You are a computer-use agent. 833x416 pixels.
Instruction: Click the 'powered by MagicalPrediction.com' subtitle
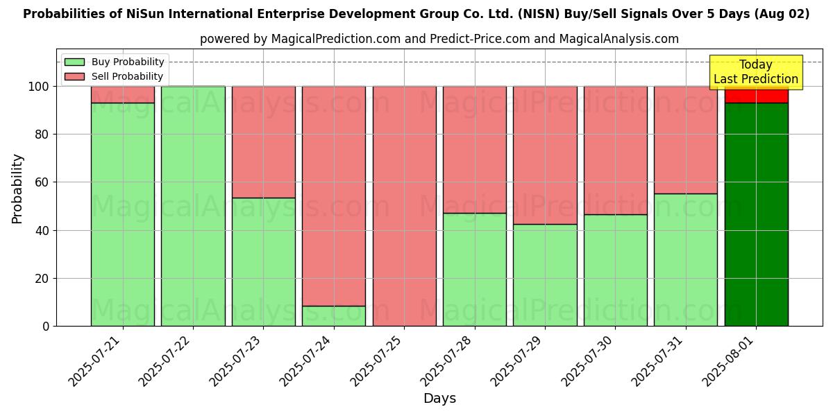pos(439,39)
